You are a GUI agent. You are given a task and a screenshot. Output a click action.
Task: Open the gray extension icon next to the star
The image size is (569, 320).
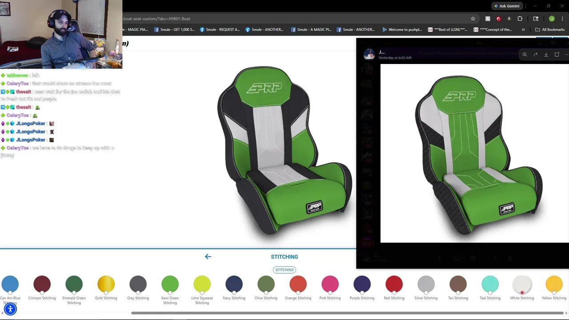pyautogui.click(x=488, y=19)
